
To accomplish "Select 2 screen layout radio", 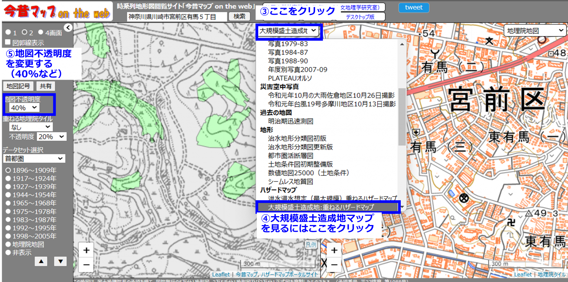I will [24, 32].
